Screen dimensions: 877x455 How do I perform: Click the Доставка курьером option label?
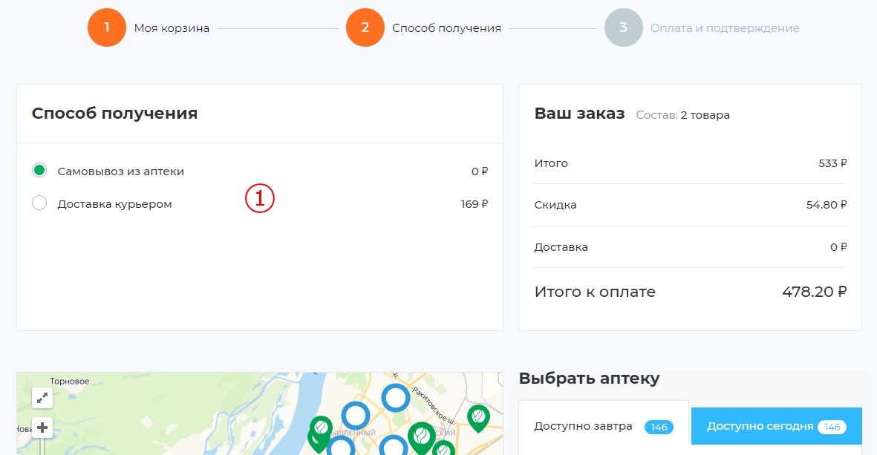tap(114, 204)
